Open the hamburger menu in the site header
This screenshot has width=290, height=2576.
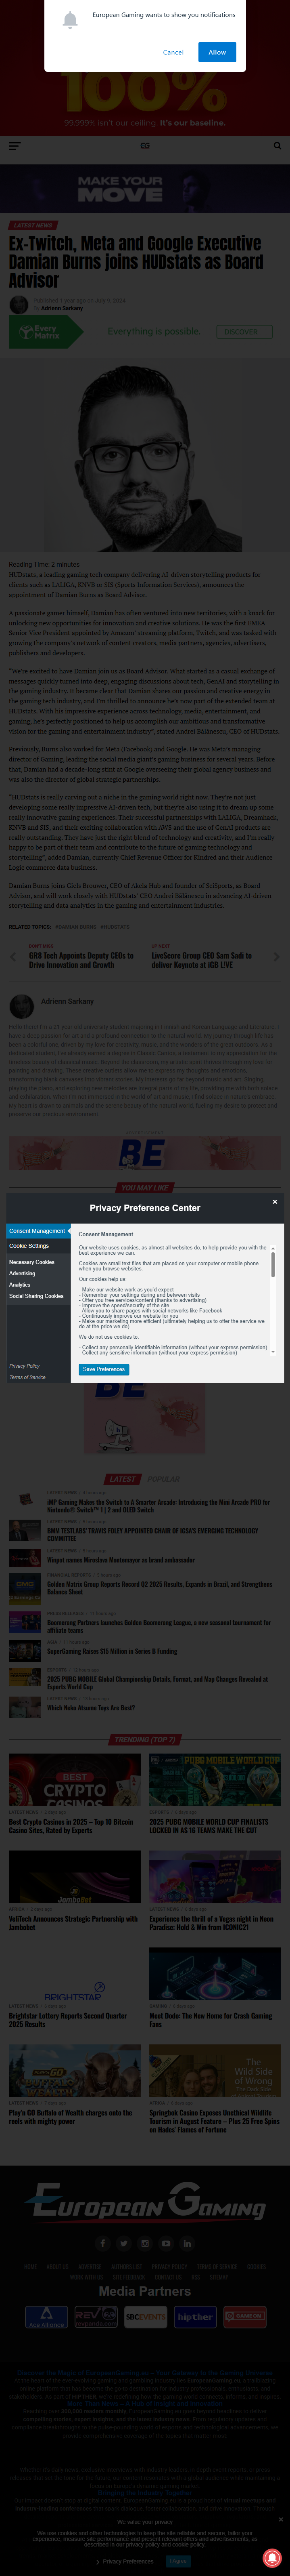point(14,146)
